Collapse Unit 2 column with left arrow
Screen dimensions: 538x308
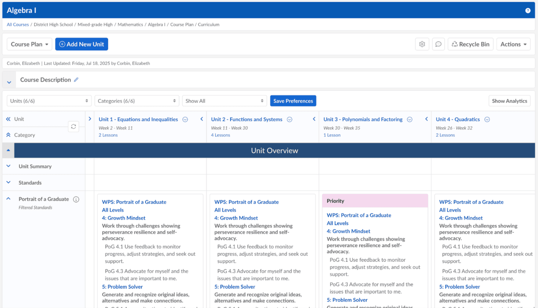click(x=314, y=119)
